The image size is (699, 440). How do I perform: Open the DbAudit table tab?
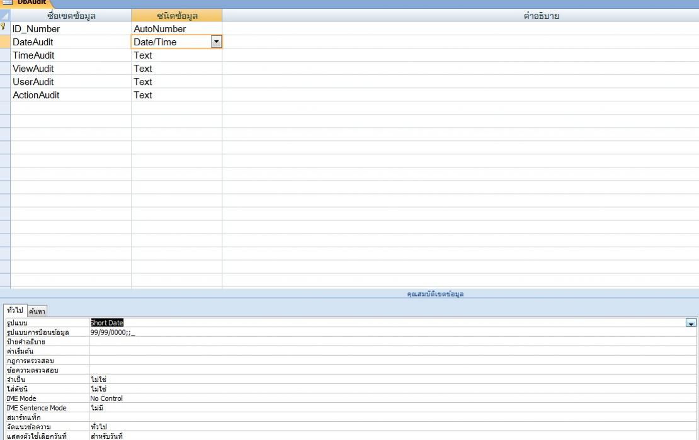click(x=26, y=3)
